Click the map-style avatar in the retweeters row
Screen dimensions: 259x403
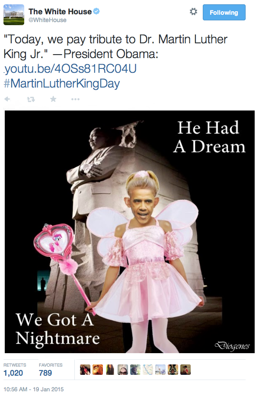tap(148, 370)
